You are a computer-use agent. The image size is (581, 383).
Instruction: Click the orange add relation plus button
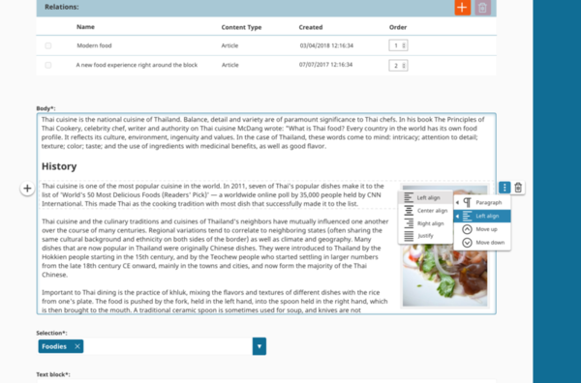[x=463, y=8]
